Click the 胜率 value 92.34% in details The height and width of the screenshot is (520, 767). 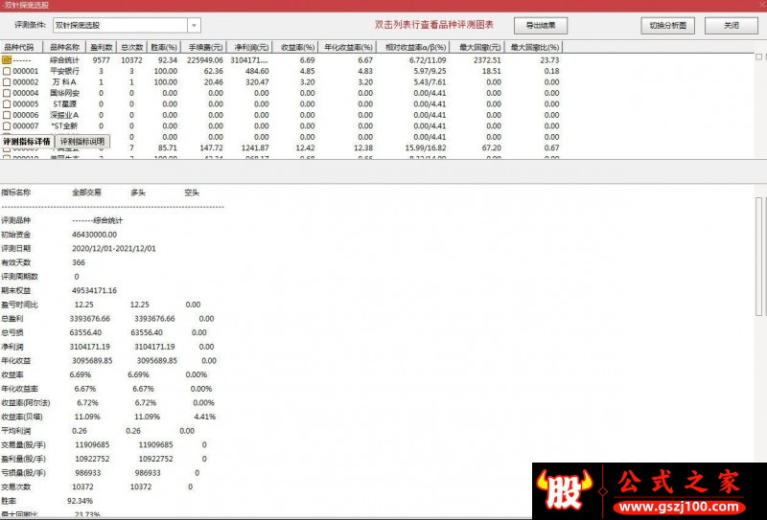pyautogui.click(x=81, y=501)
